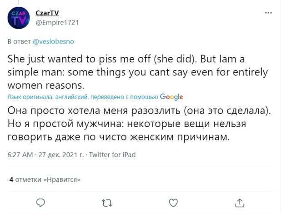Viewport: 282px width, 214px height.
Task: Open the @Empire1721 handle
Action: pos(57,23)
